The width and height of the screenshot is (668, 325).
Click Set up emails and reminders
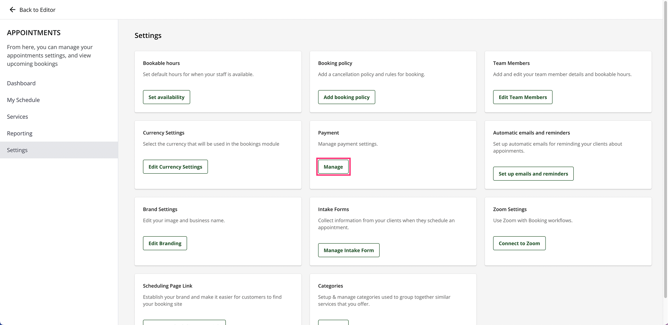click(x=533, y=174)
